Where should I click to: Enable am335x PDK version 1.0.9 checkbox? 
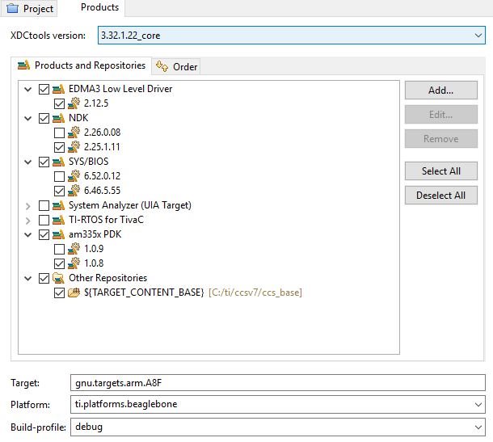click(59, 250)
